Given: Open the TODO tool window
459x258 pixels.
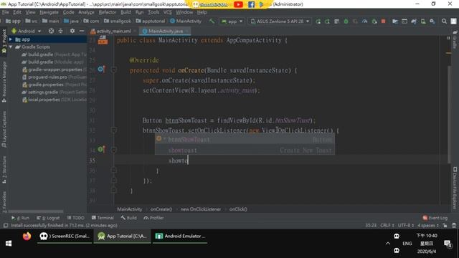Looking at the screenshot, I should pos(75,218).
